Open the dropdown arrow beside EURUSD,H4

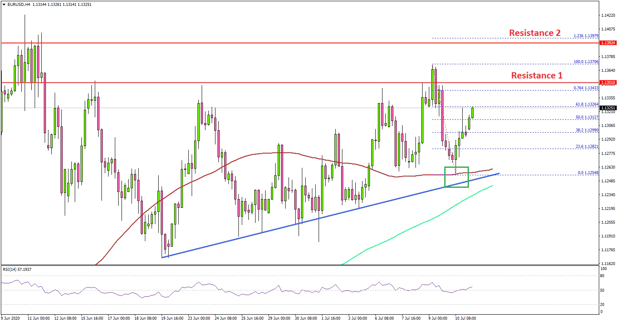4,4
